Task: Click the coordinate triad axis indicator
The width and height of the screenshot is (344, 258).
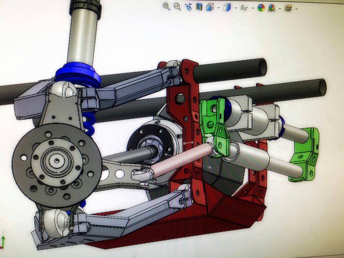Action: click(3, 240)
